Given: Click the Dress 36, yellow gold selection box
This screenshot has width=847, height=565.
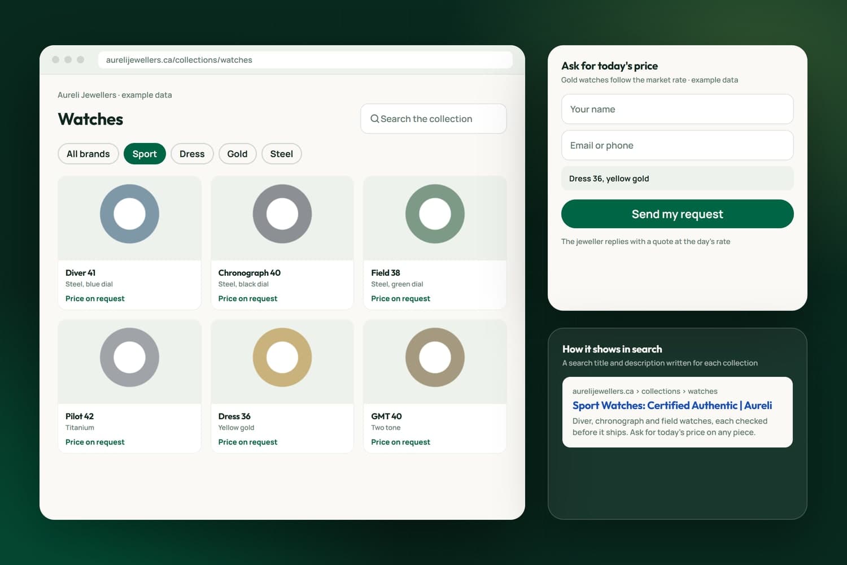Looking at the screenshot, I should [x=678, y=179].
